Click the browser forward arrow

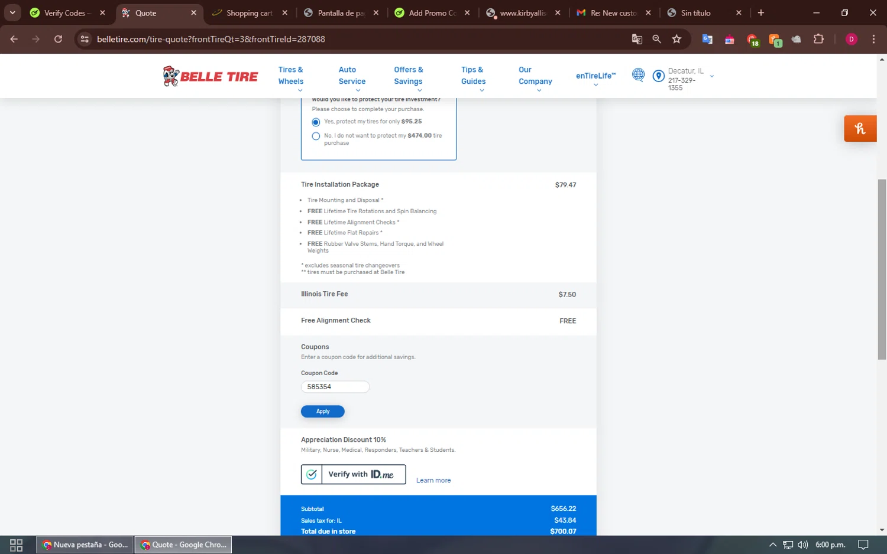point(36,39)
